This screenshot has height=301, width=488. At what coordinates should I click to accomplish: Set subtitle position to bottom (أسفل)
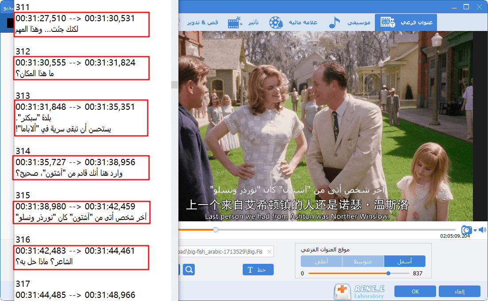[x=405, y=261]
